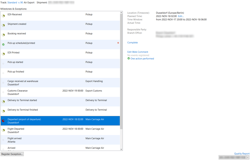Open the Standard v.90 track link
This screenshot has width=250, height=160.
click(15, 3)
